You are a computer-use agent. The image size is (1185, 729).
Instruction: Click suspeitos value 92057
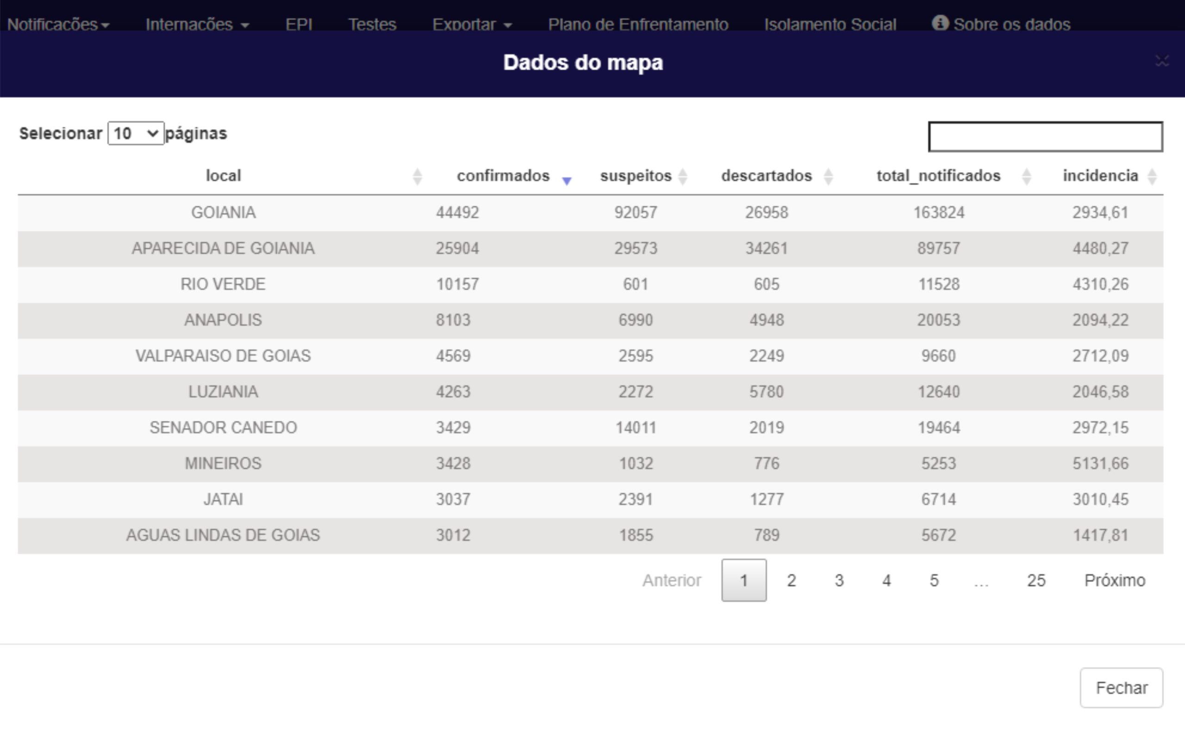click(635, 213)
